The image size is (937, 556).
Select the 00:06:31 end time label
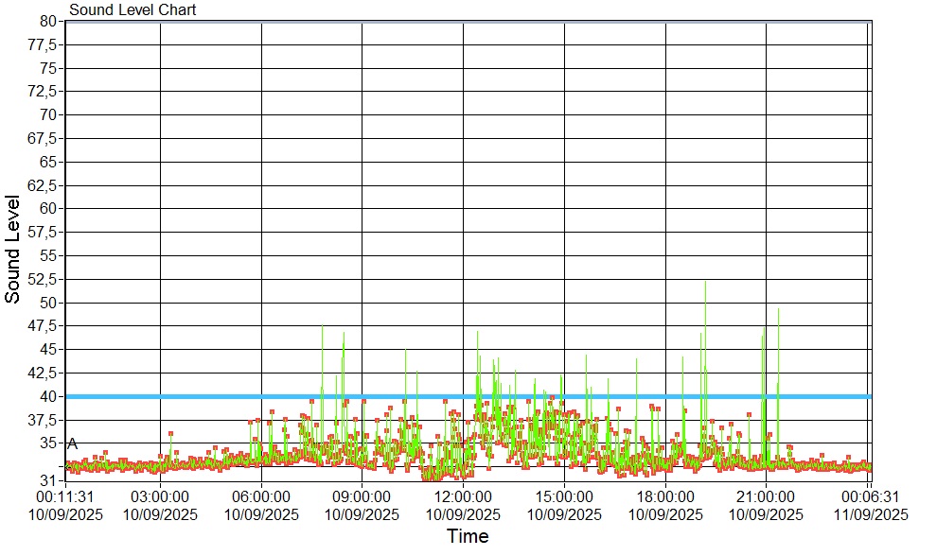(870, 495)
